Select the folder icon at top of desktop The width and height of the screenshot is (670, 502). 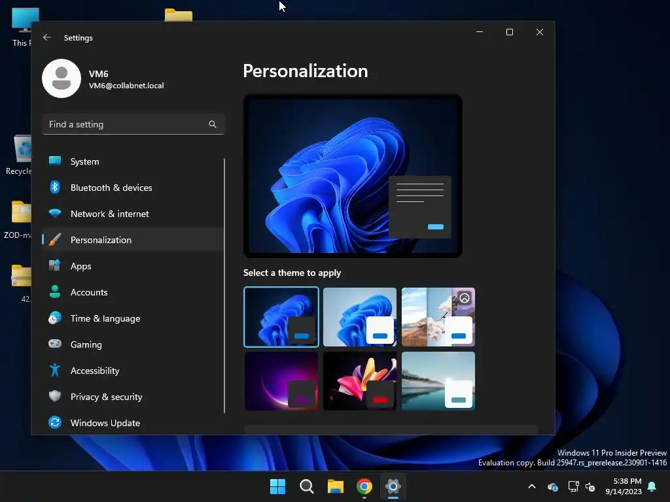178,14
